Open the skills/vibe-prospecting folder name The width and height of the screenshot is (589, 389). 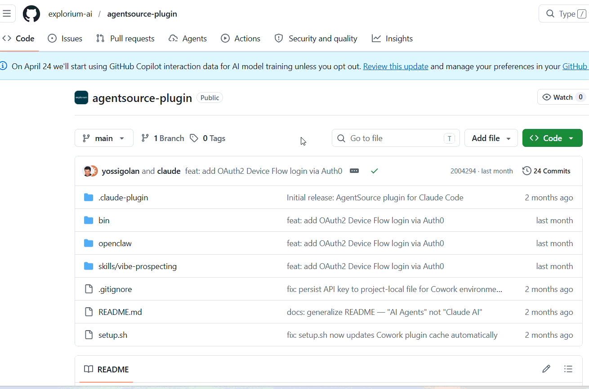pyautogui.click(x=138, y=266)
